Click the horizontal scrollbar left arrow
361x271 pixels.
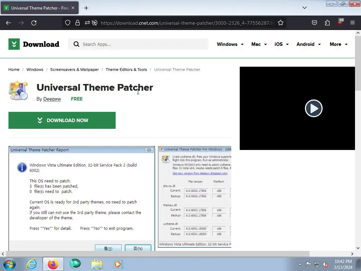tap(3, 254)
